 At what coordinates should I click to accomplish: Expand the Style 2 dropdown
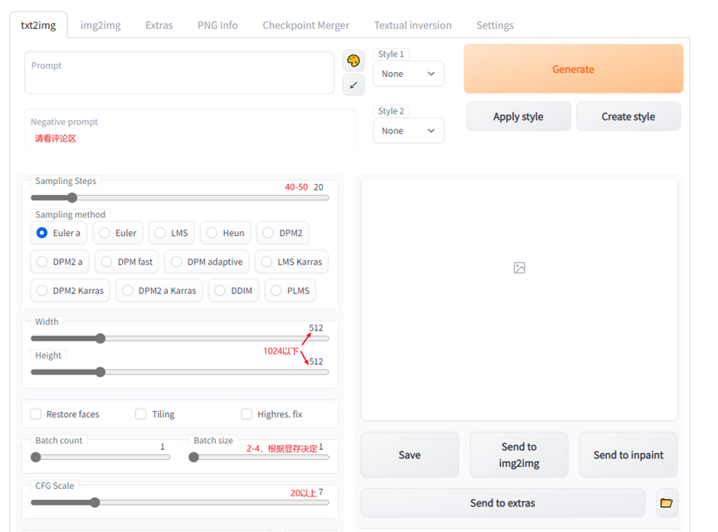point(408,131)
